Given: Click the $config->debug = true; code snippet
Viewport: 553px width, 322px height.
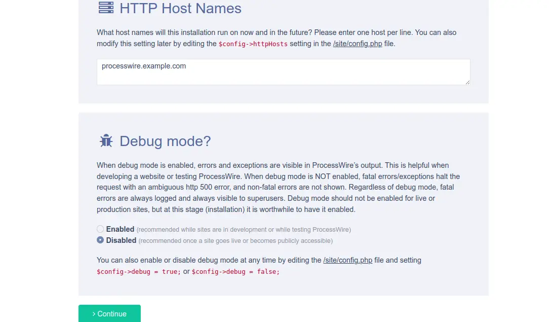Looking at the screenshot, I should coord(139,272).
